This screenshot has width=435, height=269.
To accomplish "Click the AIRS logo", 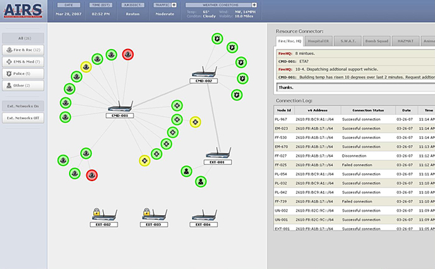I will click(23, 11).
